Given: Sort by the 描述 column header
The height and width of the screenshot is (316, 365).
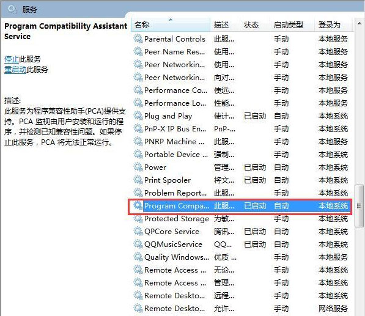Looking at the screenshot, I should [x=225, y=24].
